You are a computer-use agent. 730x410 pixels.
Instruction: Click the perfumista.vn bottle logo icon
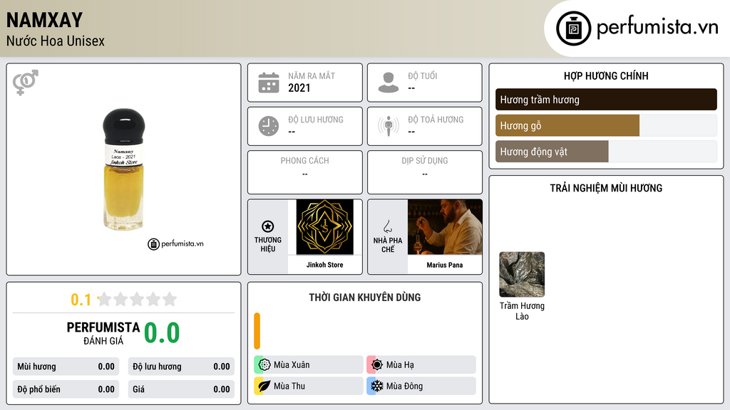[x=574, y=28]
